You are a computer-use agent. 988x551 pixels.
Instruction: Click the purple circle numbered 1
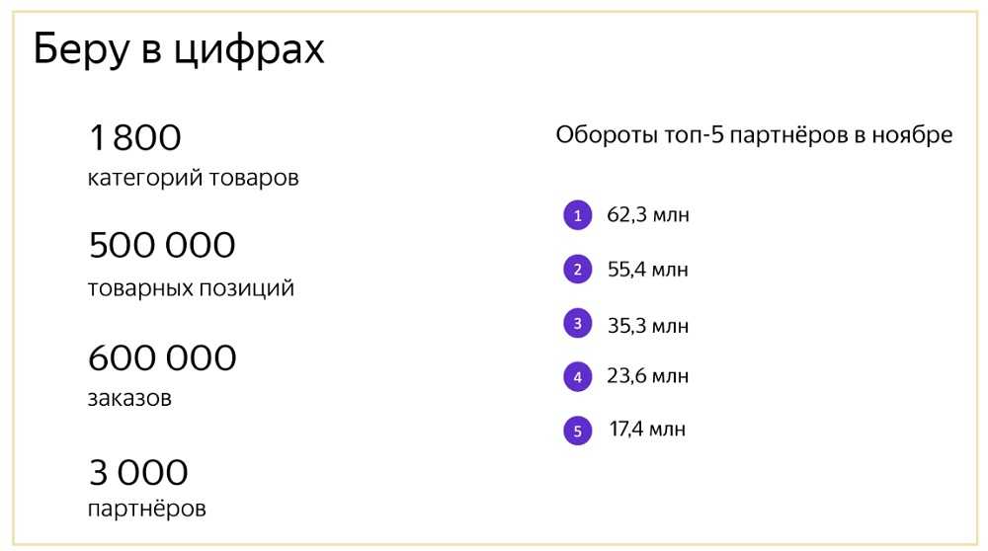click(577, 215)
